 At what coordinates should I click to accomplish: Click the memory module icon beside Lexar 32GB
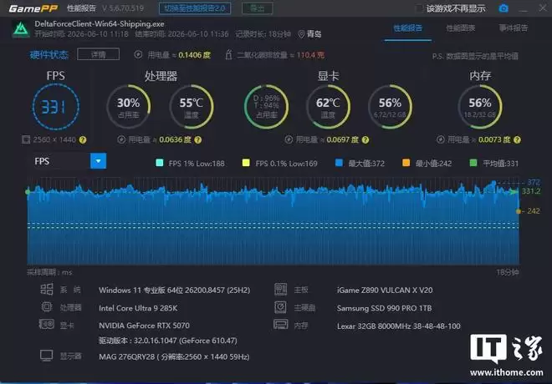280,324
